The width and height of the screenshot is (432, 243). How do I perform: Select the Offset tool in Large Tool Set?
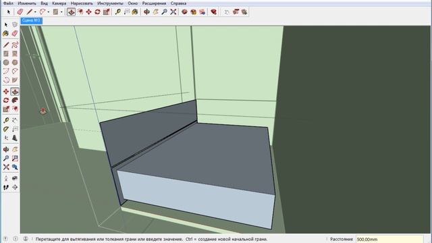15,109
